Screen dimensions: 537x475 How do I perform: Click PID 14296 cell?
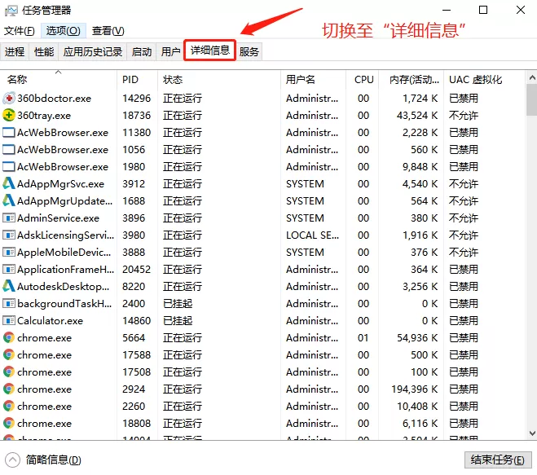pyautogui.click(x=136, y=99)
